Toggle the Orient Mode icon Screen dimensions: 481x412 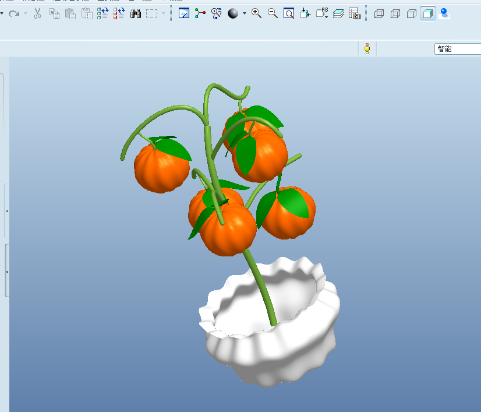(x=217, y=13)
